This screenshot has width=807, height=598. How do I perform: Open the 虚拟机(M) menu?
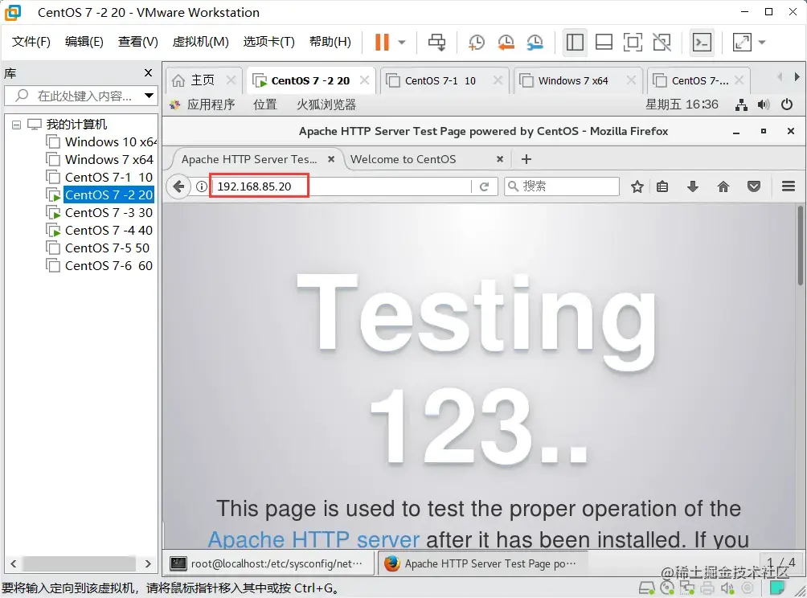point(200,42)
